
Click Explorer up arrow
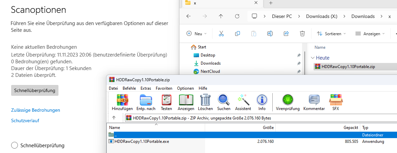[x=221, y=16]
